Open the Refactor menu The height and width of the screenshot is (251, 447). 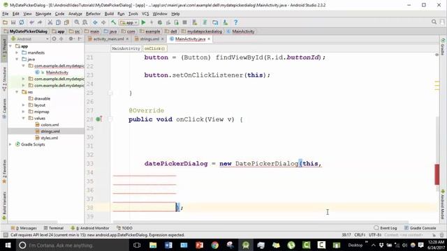(x=93, y=14)
